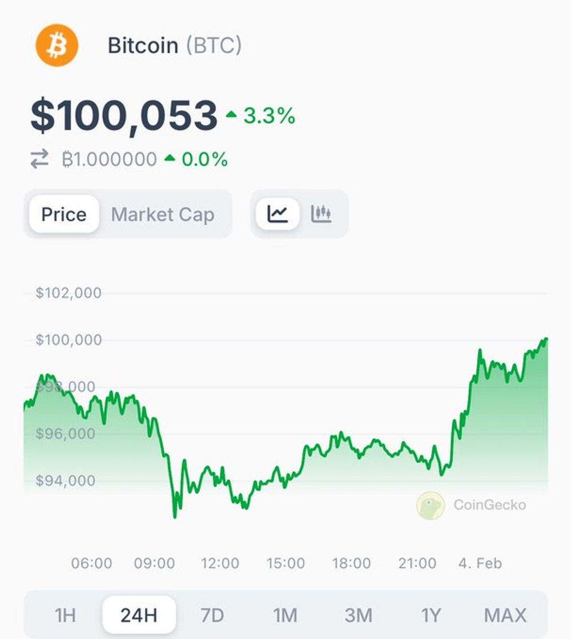
Task: Switch chart to Market Cap
Action: tap(163, 215)
